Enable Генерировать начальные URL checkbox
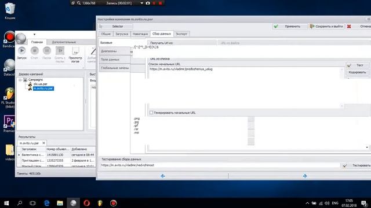Viewport: 371px width, 208px height. click(x=151, y=113)
